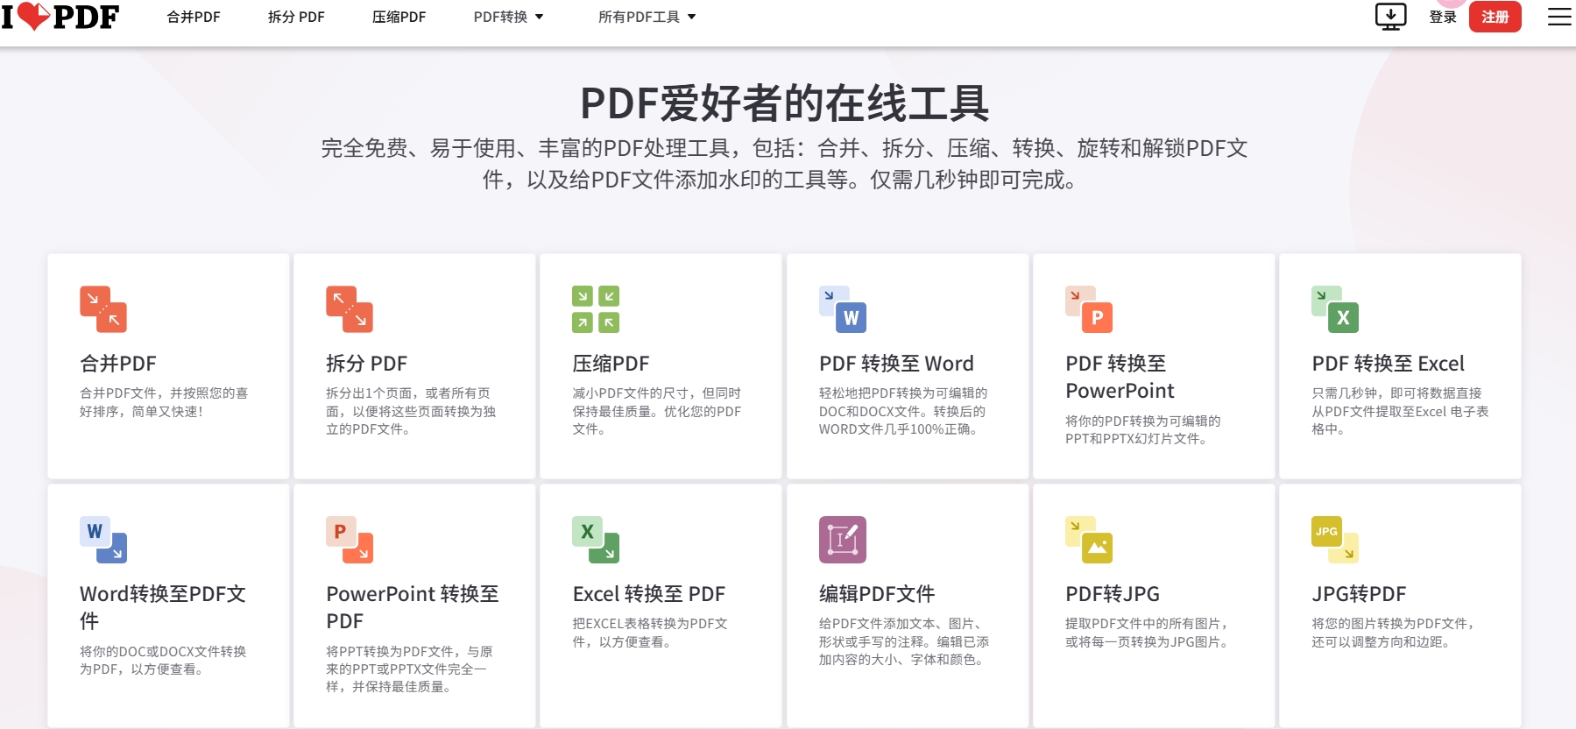Open 压缩PDF in the top navigation

tap(399, 17)
